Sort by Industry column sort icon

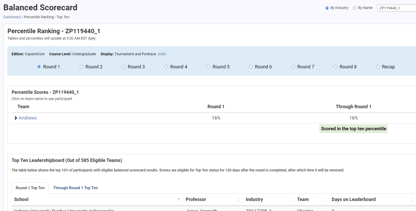(290, 200)
